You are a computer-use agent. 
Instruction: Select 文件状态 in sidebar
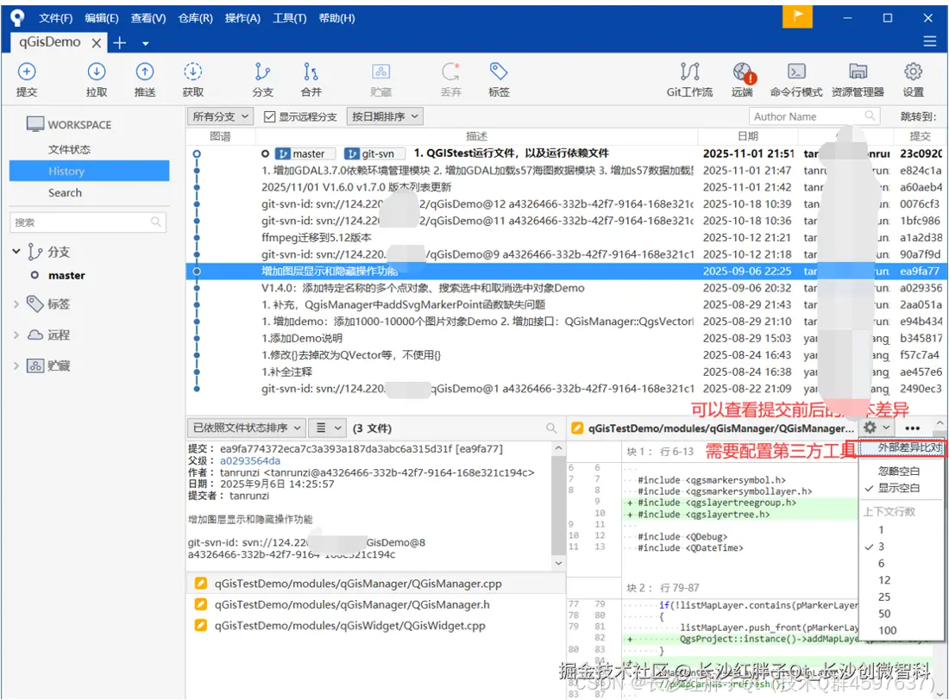(x=69, y=149)
